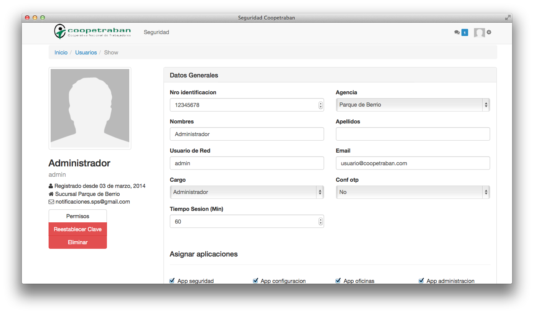Toggle fullscreen with the window resize arrows
The image size is (534, 314).
508,18
